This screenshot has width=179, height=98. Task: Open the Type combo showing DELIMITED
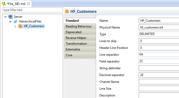[x=159, y=34]
